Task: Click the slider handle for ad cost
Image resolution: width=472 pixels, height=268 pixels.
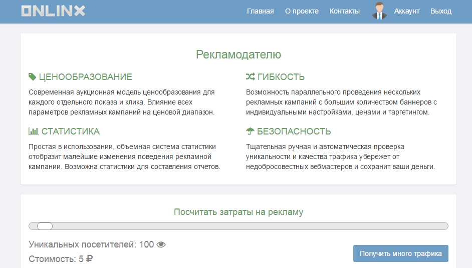Action: pyautogui.click(x=45, y=226)
